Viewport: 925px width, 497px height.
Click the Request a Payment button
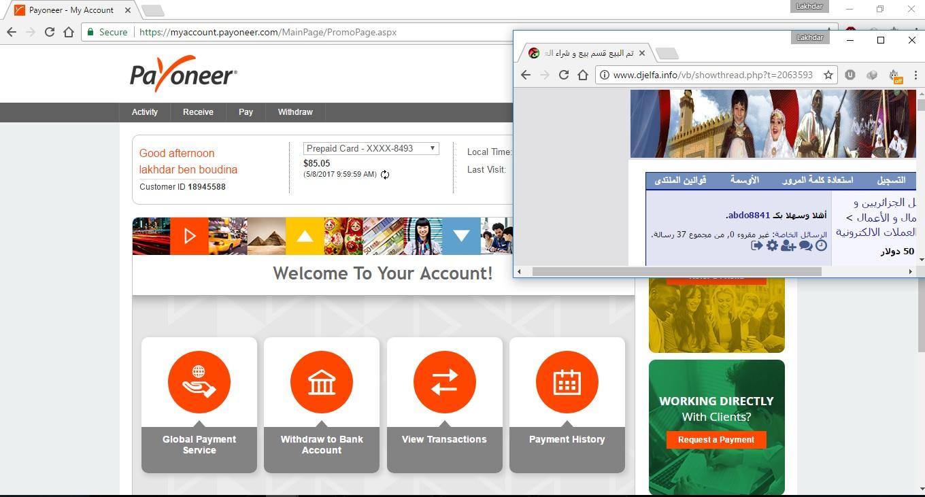(716, 440)
